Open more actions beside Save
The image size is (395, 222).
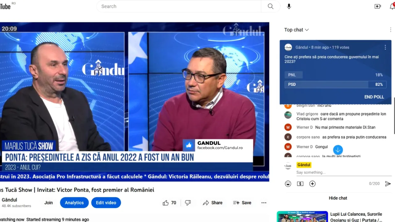[264, 203]
